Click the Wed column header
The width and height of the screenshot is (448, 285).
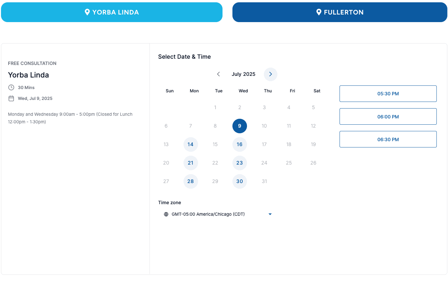click(x=243, y=91)
